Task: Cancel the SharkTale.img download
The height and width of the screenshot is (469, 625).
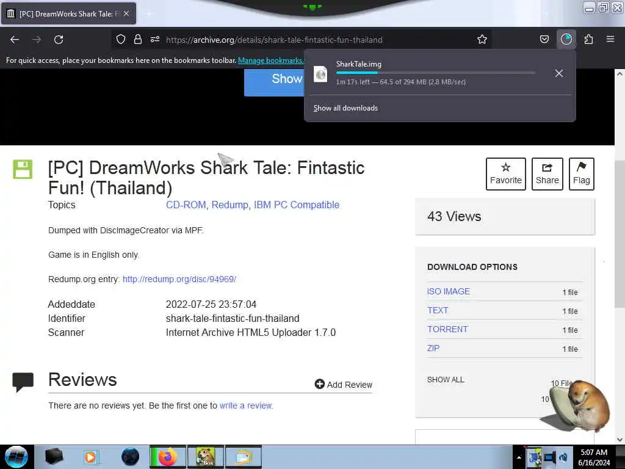Action: click(559, 73)
